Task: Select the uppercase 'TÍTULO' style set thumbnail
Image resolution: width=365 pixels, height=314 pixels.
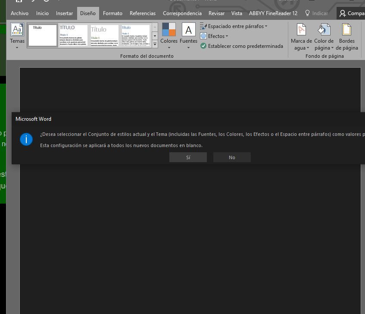Action: click(74, 35)
